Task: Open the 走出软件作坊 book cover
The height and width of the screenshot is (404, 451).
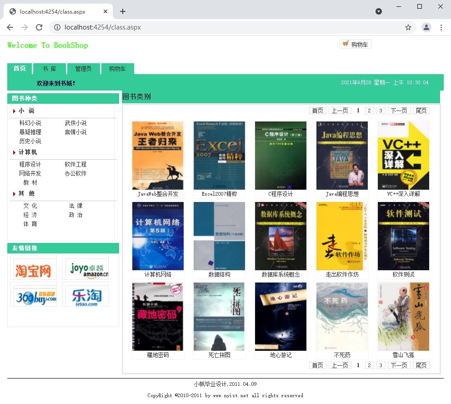Action: (x=342, y=236)
